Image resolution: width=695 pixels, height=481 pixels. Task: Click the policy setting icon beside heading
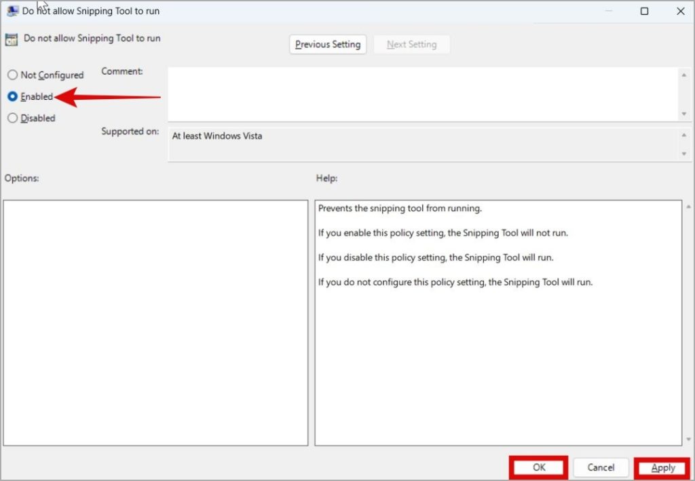11,39
